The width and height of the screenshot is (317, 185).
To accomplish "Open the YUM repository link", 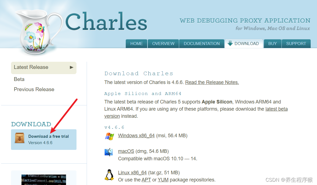I will pos(163,180).
